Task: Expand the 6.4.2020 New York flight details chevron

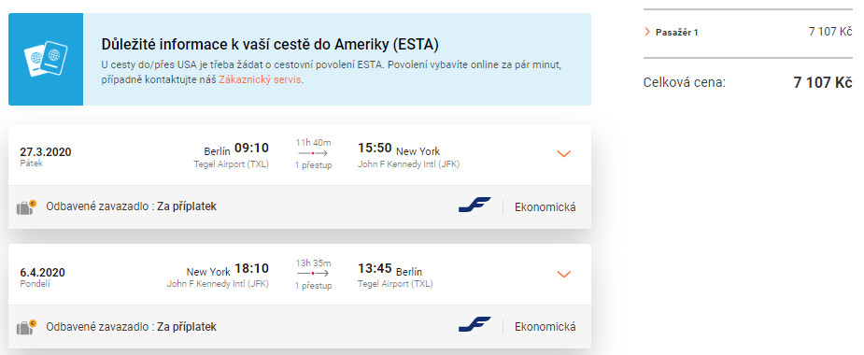Action: (x=563, y=274)
